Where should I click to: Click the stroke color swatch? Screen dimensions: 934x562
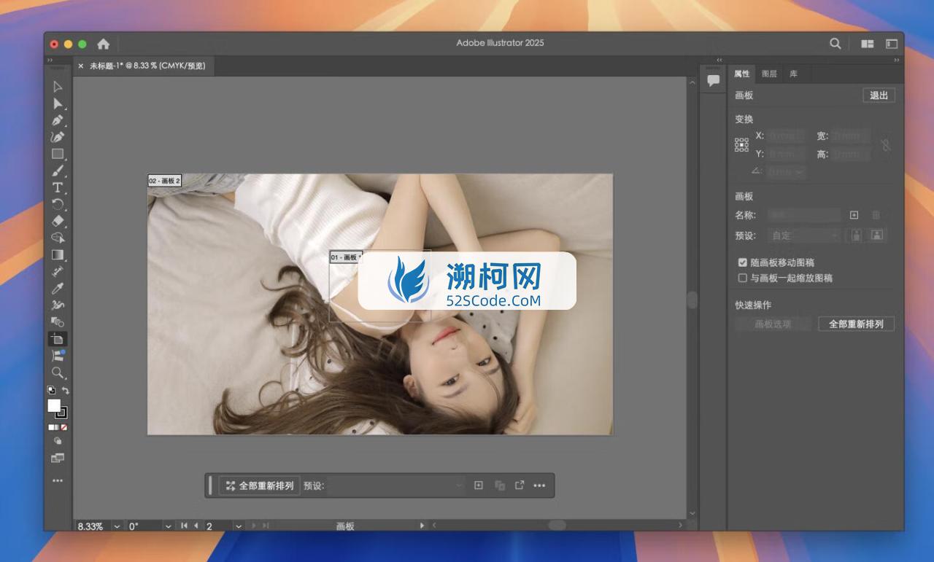coord(63,413)
